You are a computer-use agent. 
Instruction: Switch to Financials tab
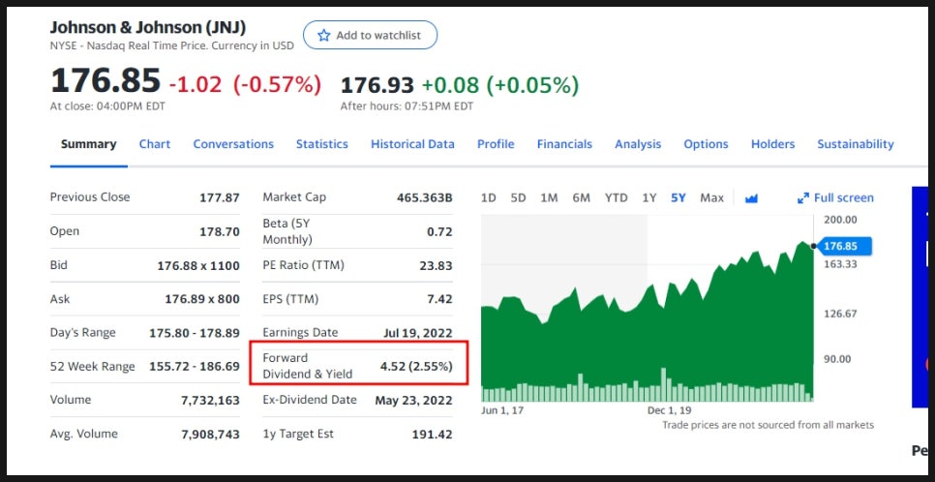(x=564, y=144)
